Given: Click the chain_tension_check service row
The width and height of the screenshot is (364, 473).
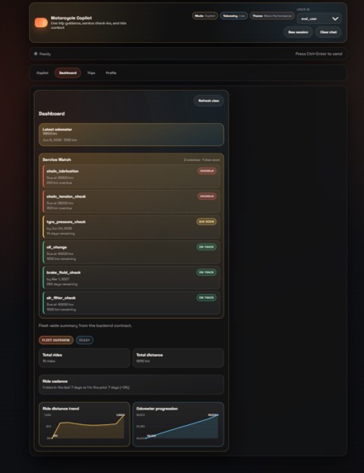Looking at the screenshot, I should tap(131, 201).
